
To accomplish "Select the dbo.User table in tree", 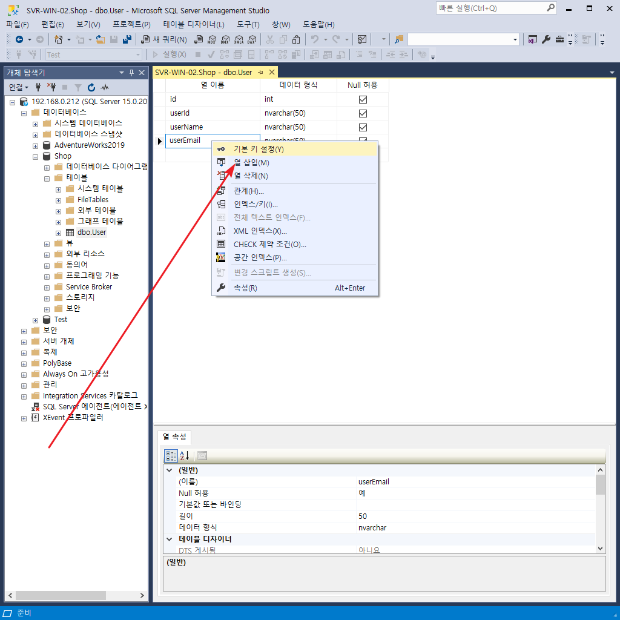I will coord(92,232).
